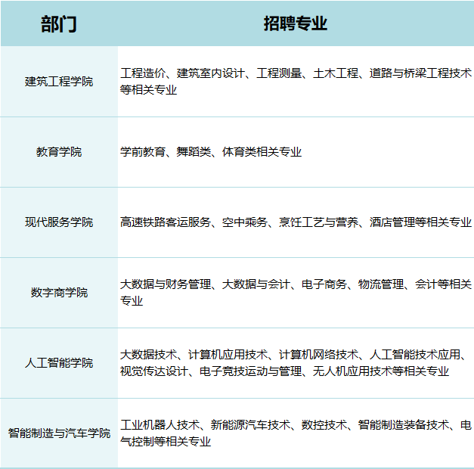Click the 物流管理 major text
Viewport: 474px width, 469px height.
(x=381, y=285)
